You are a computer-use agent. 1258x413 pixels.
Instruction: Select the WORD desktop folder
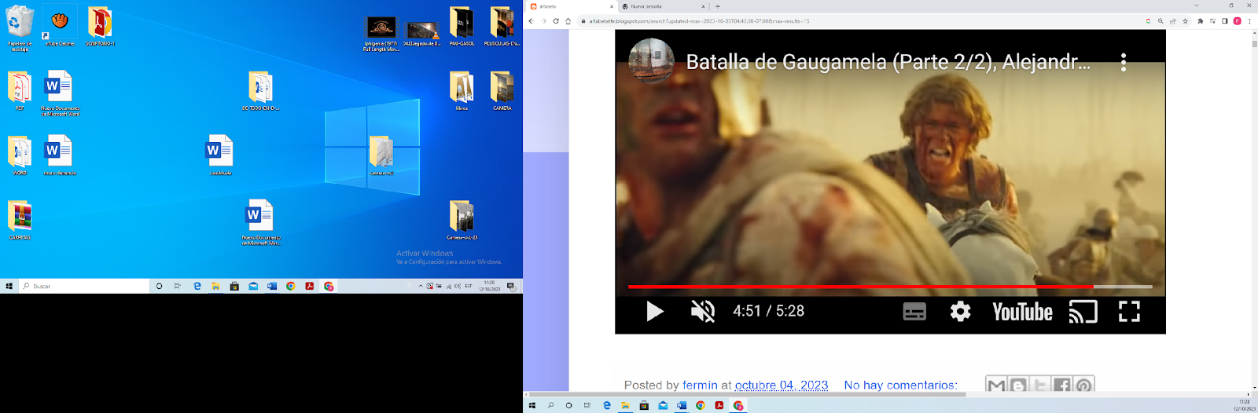pos(20,155)
